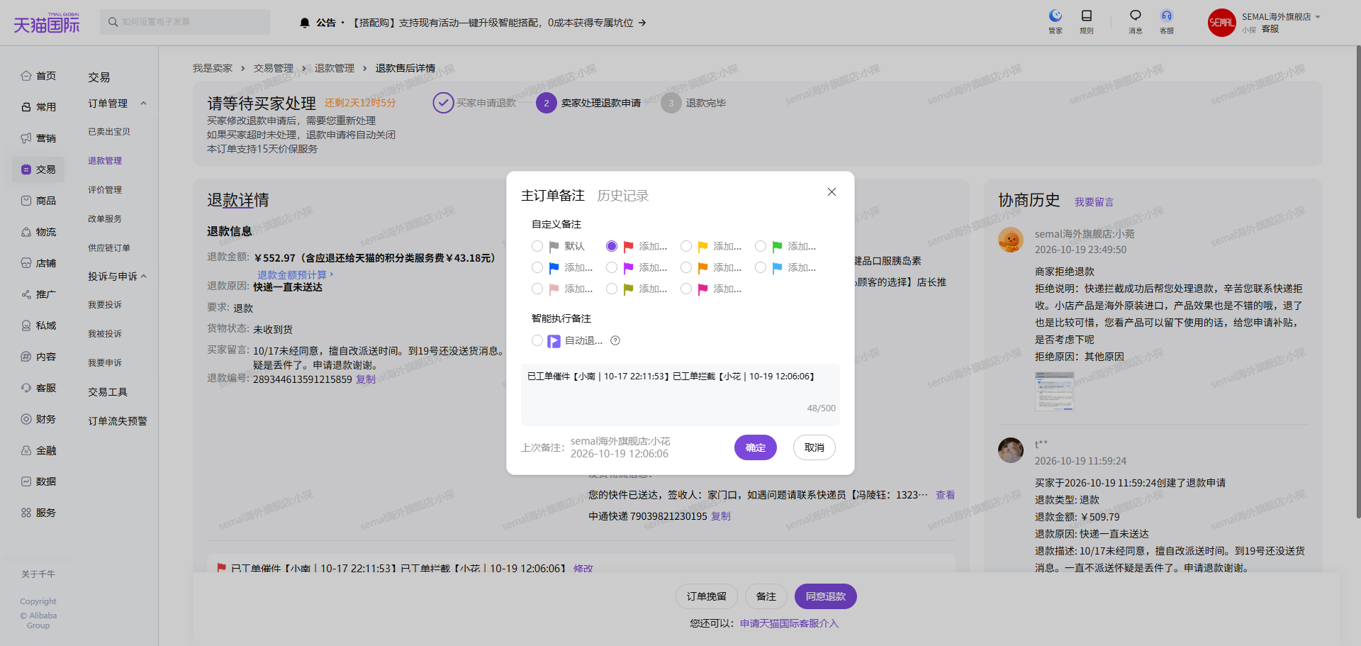
Task: Expand 退款金额预计算 link
Action: [x=295, y=274]
